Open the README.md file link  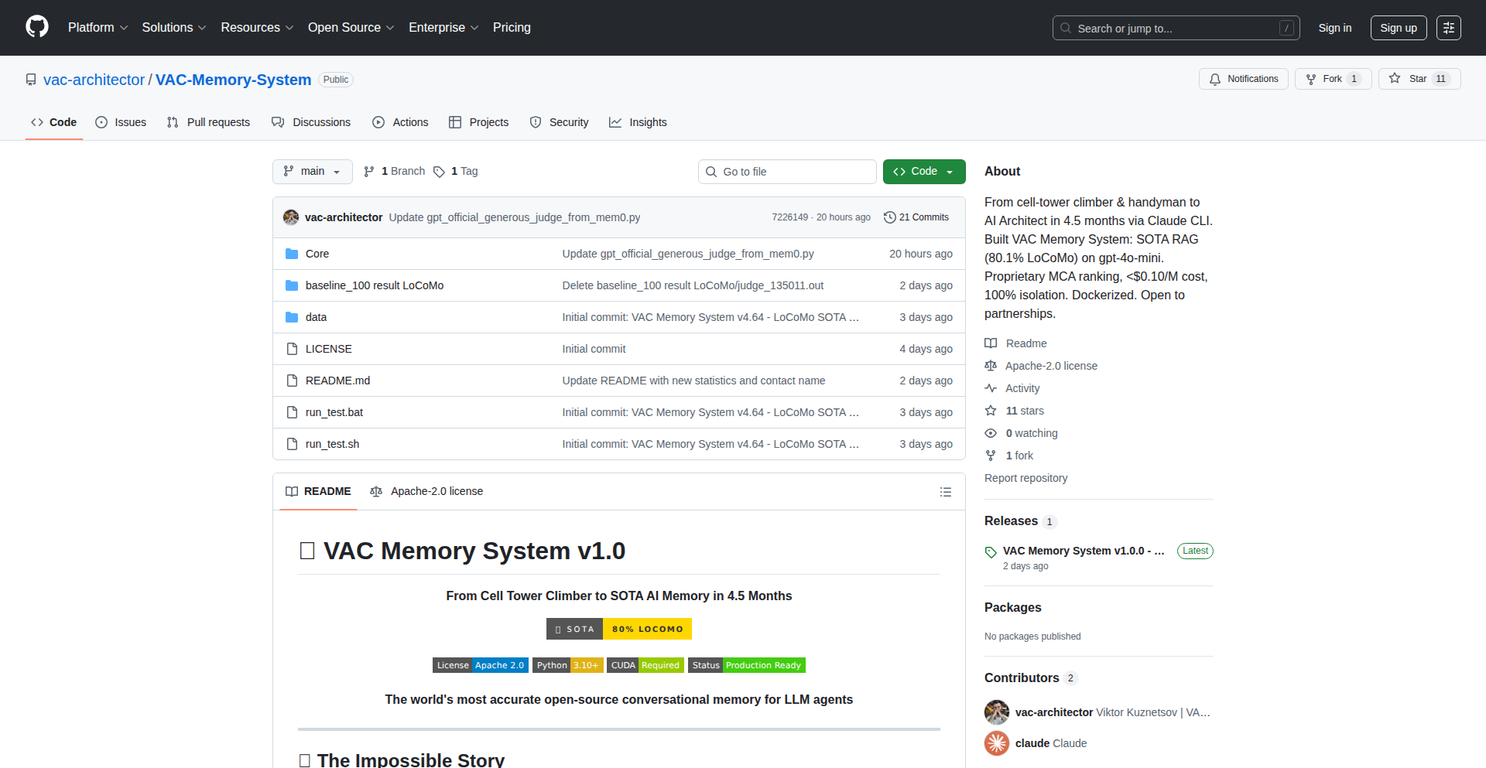coord(337,381)
